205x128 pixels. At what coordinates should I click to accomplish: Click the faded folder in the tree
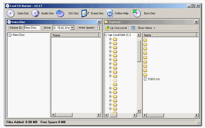click(115, 80)
